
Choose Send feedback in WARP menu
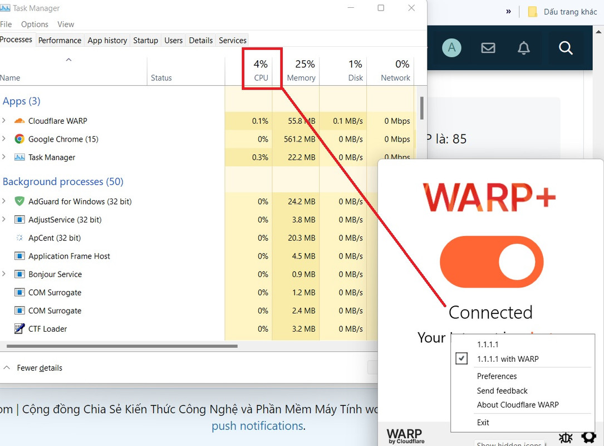point(502,390)
